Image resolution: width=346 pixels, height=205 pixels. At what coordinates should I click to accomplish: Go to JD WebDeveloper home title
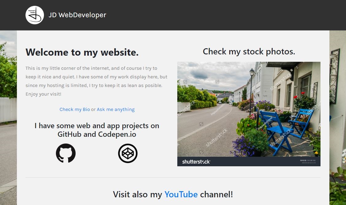(x=77, y=15)
